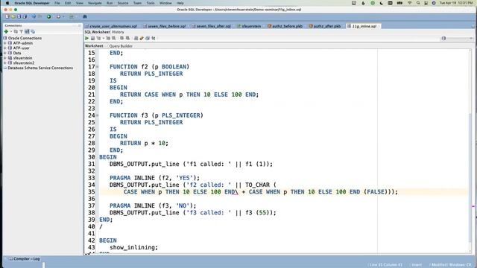Image resolution: width=477 pixels, height=268 pixels.
Task: Expand the Data connection node
Action: pyautogui.click(x=5, y=53)
